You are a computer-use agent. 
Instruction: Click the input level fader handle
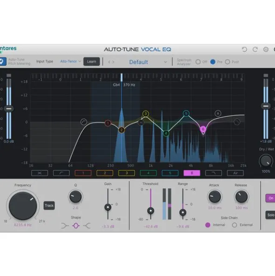tap(9, 109)
